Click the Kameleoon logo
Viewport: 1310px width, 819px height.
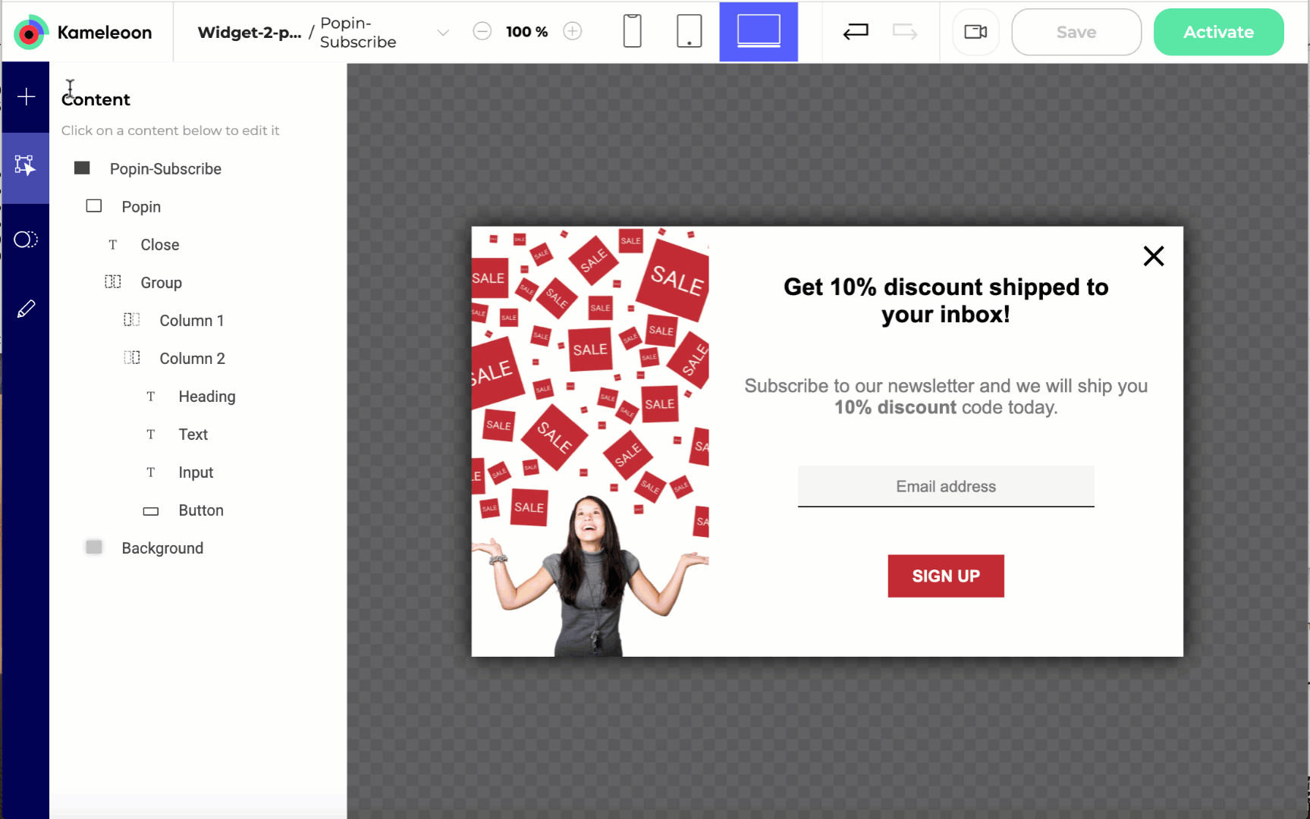83,33
